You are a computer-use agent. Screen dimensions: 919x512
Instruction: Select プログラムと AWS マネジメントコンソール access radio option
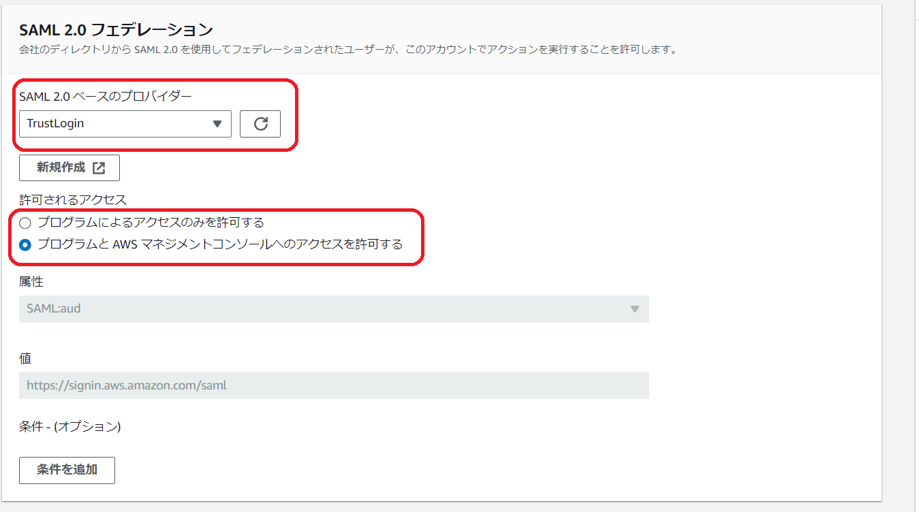(x=25, y=244)
